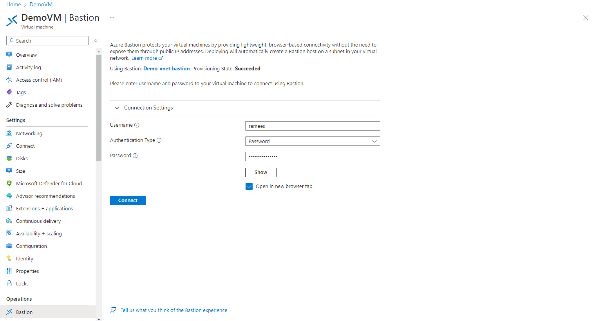Click the Password input field
The image size is (600, 321).
tap(313, 156)
